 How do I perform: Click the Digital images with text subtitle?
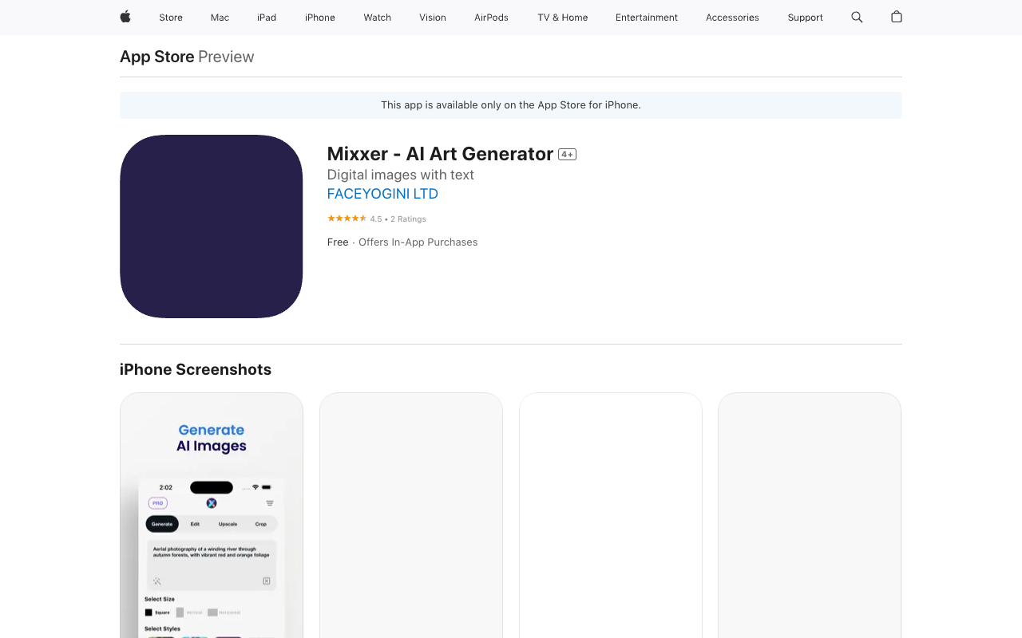pyautogui.click(x=401, y=175)
